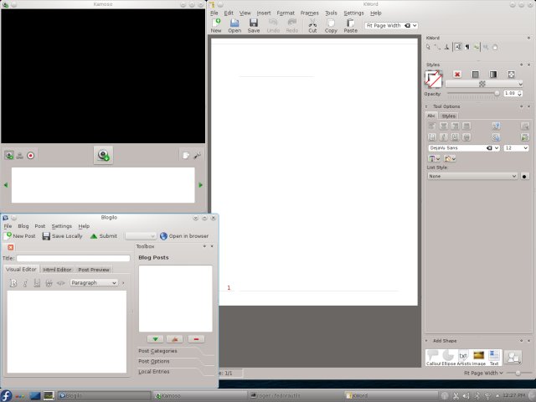Viewport: 536px width, 402px height.
Task: Click the Open icon in KWord toolbar
Action: click(x=234, y=26)
